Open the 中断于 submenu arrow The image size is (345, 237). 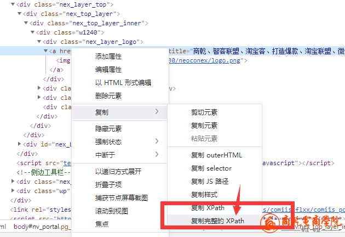157,154
